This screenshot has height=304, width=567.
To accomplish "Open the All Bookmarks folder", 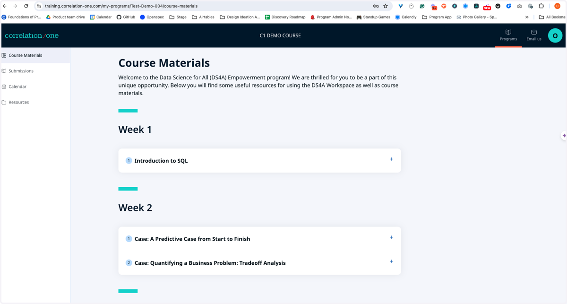I will [552, 17].
